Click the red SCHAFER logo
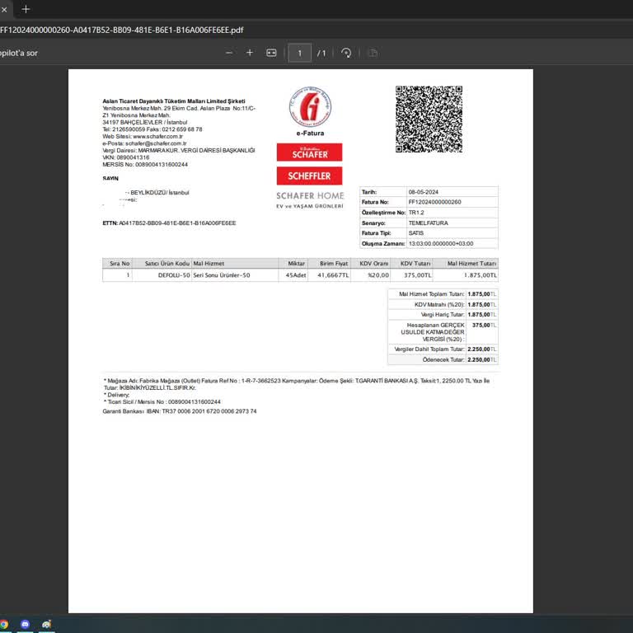 tap(310, 152)
